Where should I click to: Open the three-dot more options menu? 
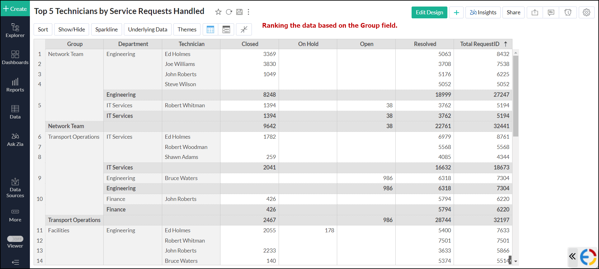tap(248, 12)
